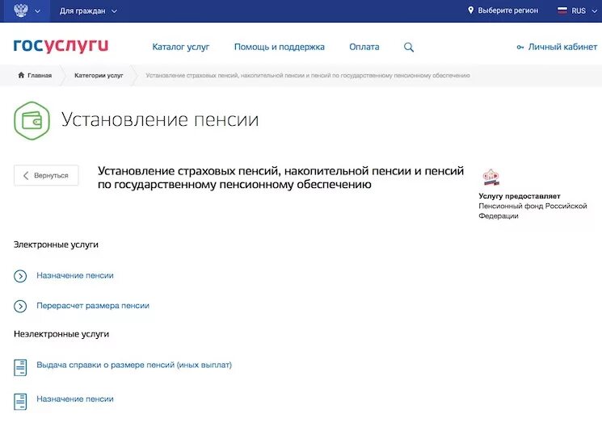The image size is (602, 422).
Task: Open the 'Для граждан' dropdown
Action: click(x=88, y=10)
